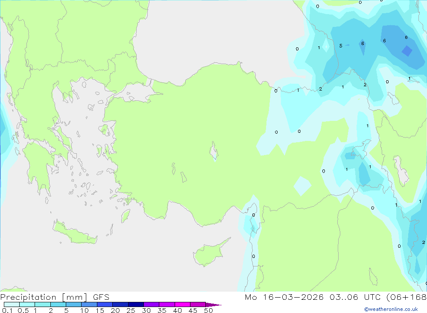Click the precipitation value "5" on the map
The height and width of the screenshot is (313, 427).
[341, 46]
